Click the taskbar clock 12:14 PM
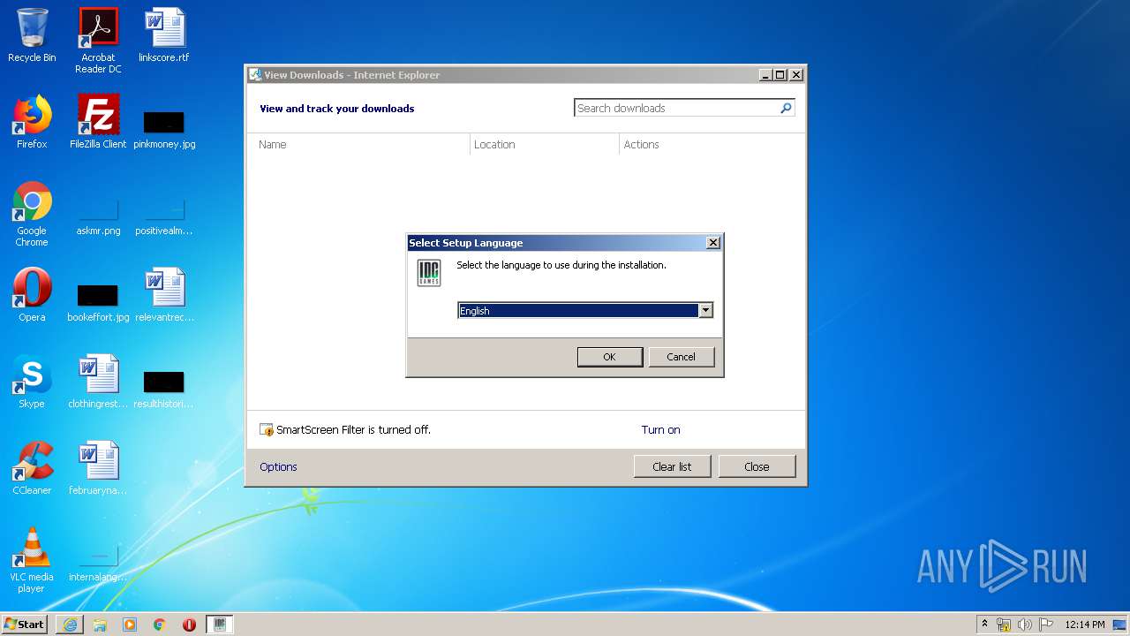This screenshot has height=636, width=1130. click(x=1084, y=625)
